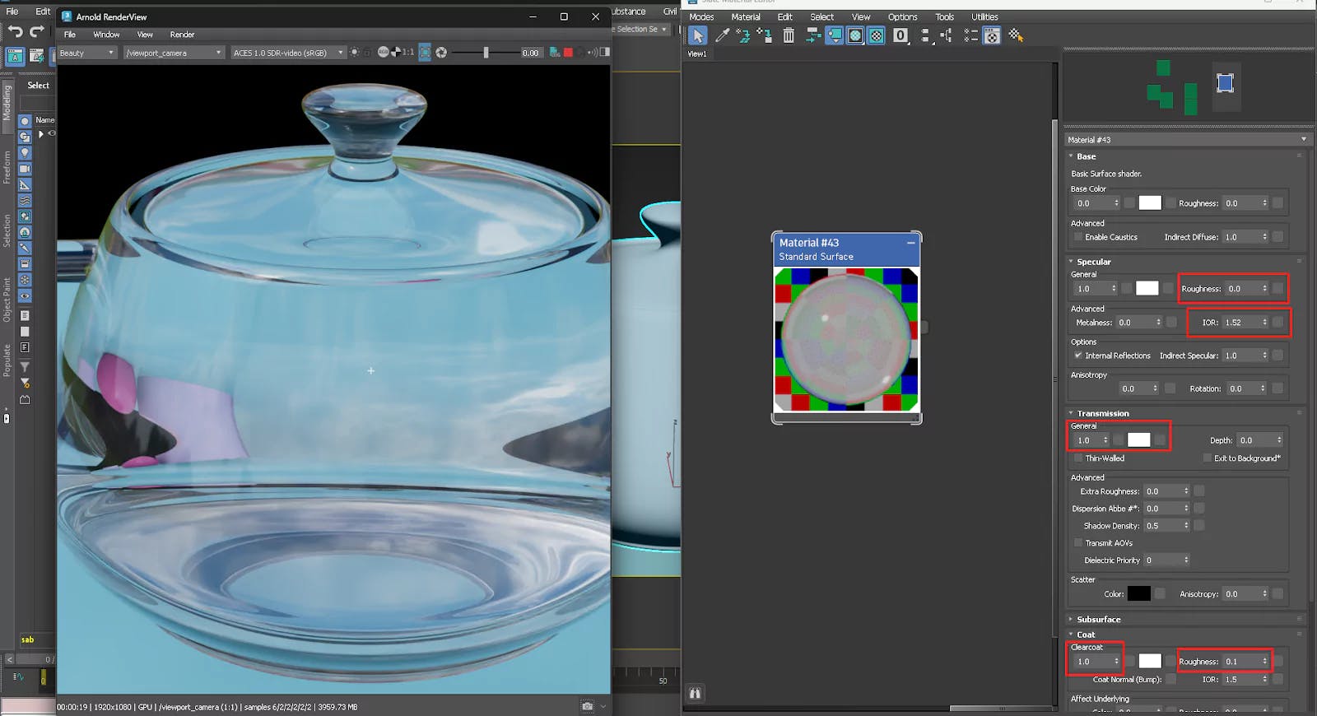This screenshot has height=716, width=1317.
Task: Click the Display Lights bulb filter icon
Action: coord(25,153)
